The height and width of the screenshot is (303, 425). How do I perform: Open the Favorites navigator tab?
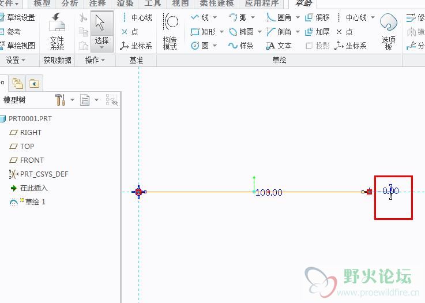tap(35, 83)
